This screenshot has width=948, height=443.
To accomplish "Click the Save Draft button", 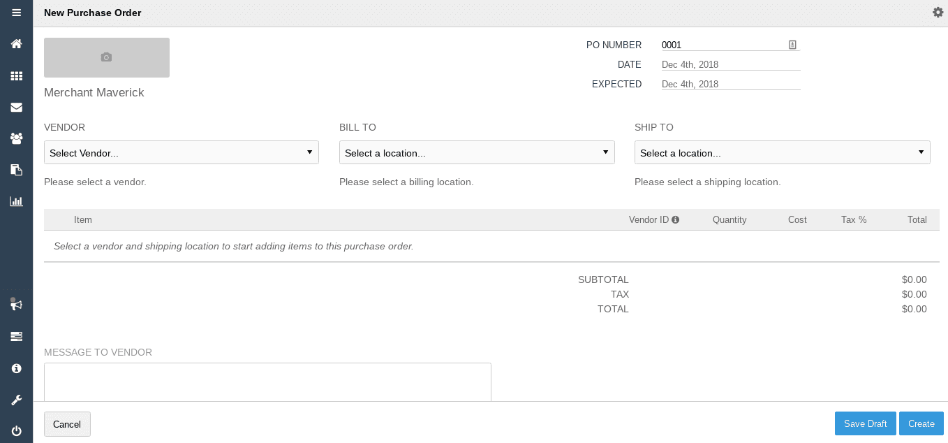I will tap(866, 424).
